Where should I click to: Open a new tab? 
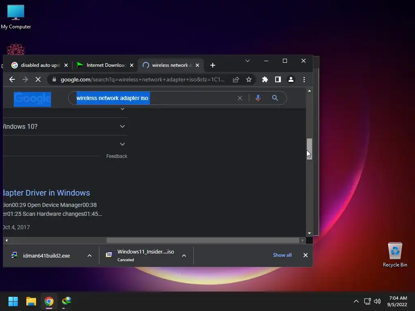coord(212,65)
